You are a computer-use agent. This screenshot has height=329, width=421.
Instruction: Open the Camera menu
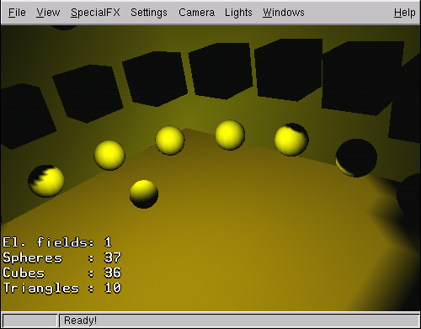[196, 13]
